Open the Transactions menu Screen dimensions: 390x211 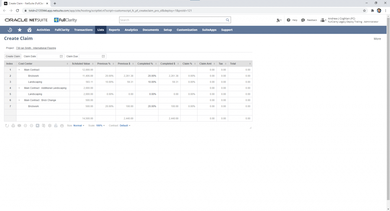point(83,30)
